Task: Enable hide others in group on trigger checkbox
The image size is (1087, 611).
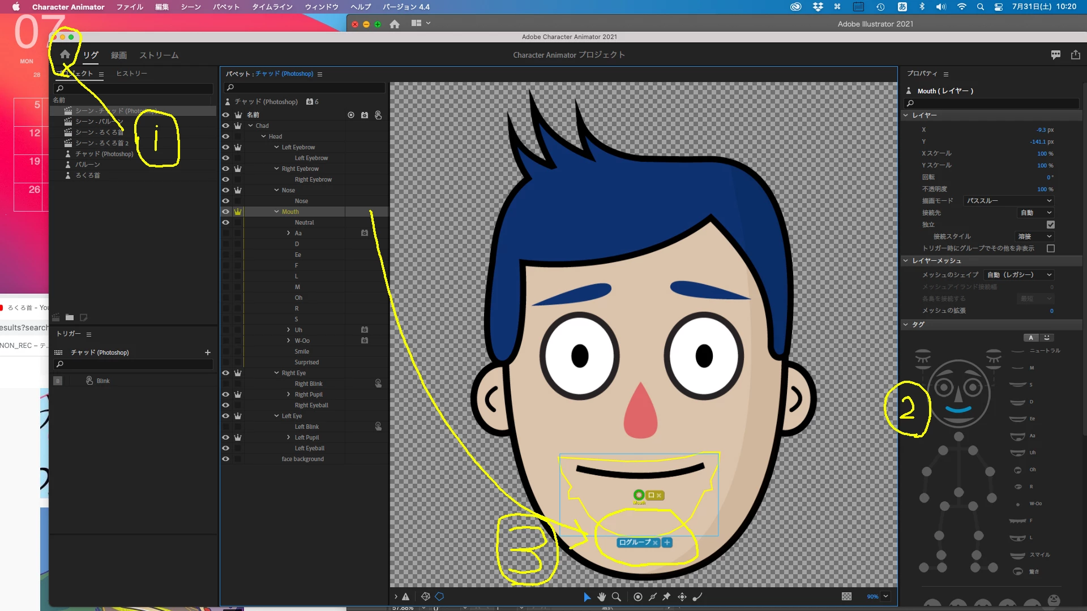Action: pos(1051,248)
